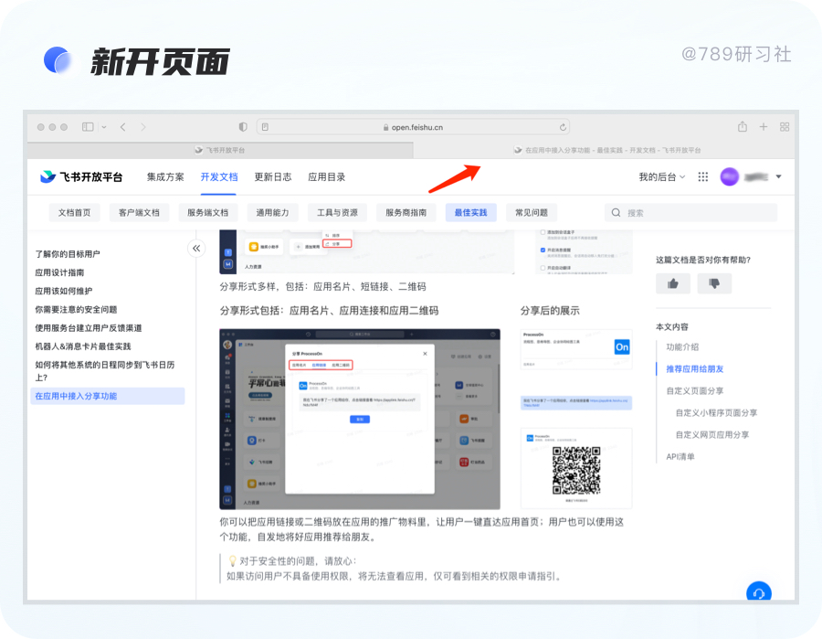This screenshot has width=822, height=639.
Task: Click the reader page icon in address bar
Action: 265,127
